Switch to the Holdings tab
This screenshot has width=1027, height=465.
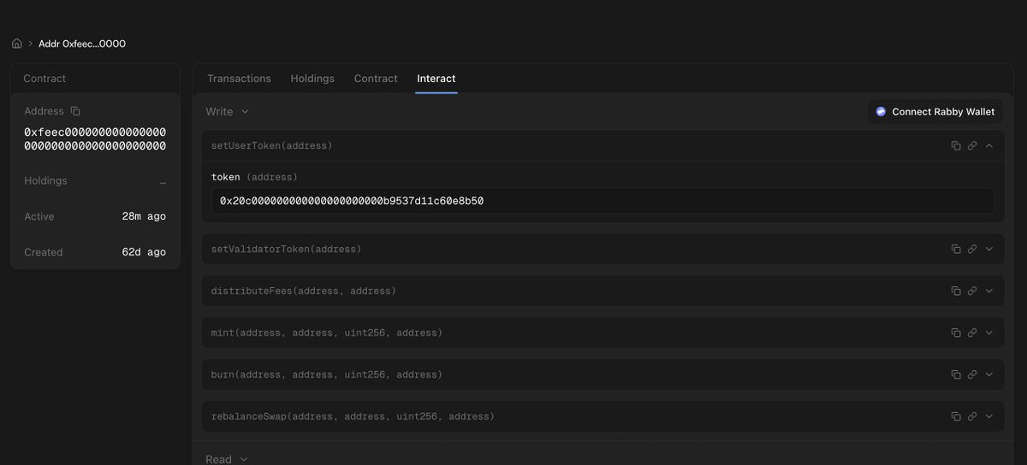(x=312, y=79)
